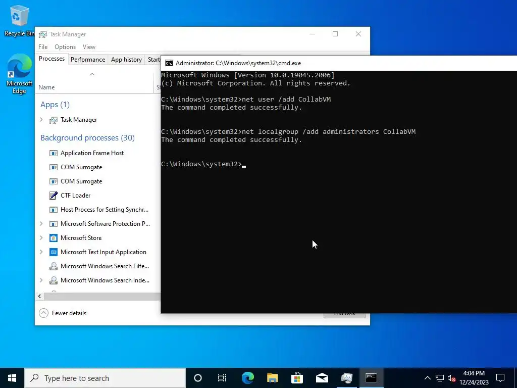Switch to the App history tab

click(x=126, y=60)
